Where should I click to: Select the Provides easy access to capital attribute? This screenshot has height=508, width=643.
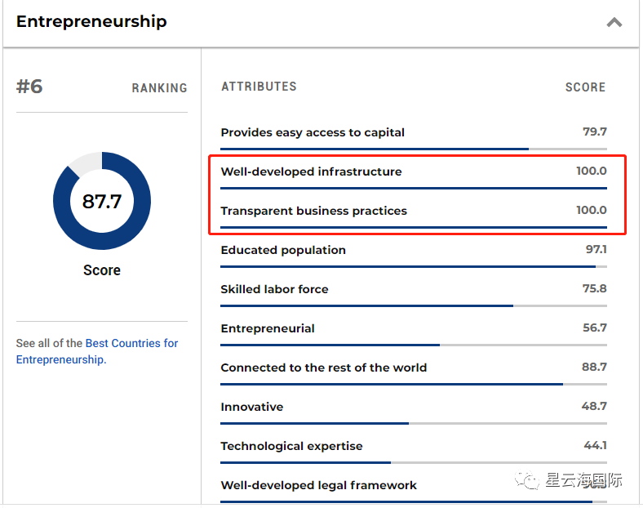313,132
